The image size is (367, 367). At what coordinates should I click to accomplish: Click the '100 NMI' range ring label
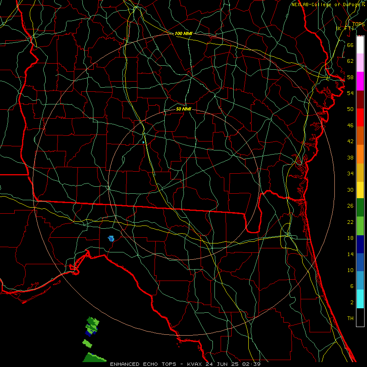pos(183,33)
